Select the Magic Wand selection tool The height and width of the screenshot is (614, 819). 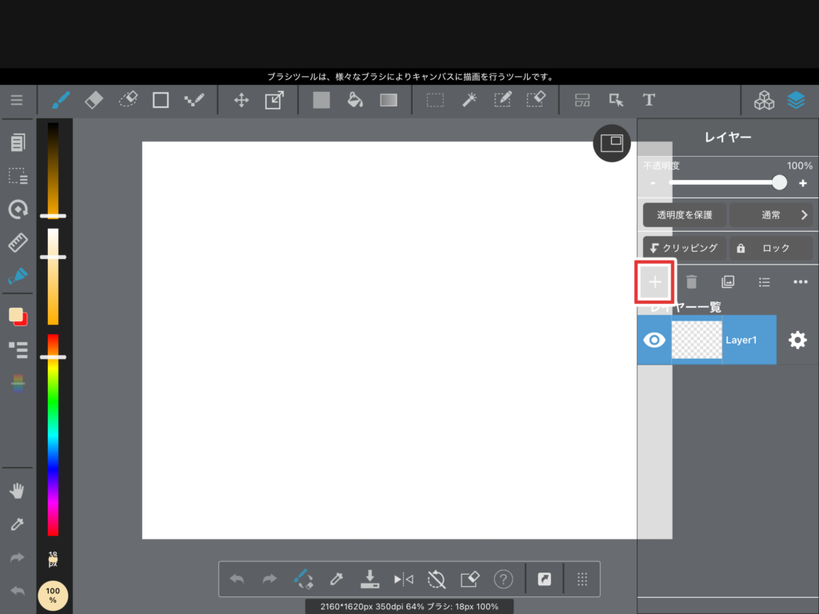469,100
